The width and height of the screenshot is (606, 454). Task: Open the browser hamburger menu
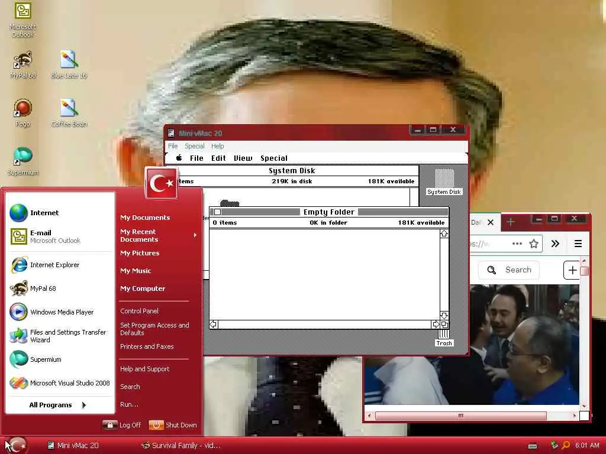click(x=578, y=244)
